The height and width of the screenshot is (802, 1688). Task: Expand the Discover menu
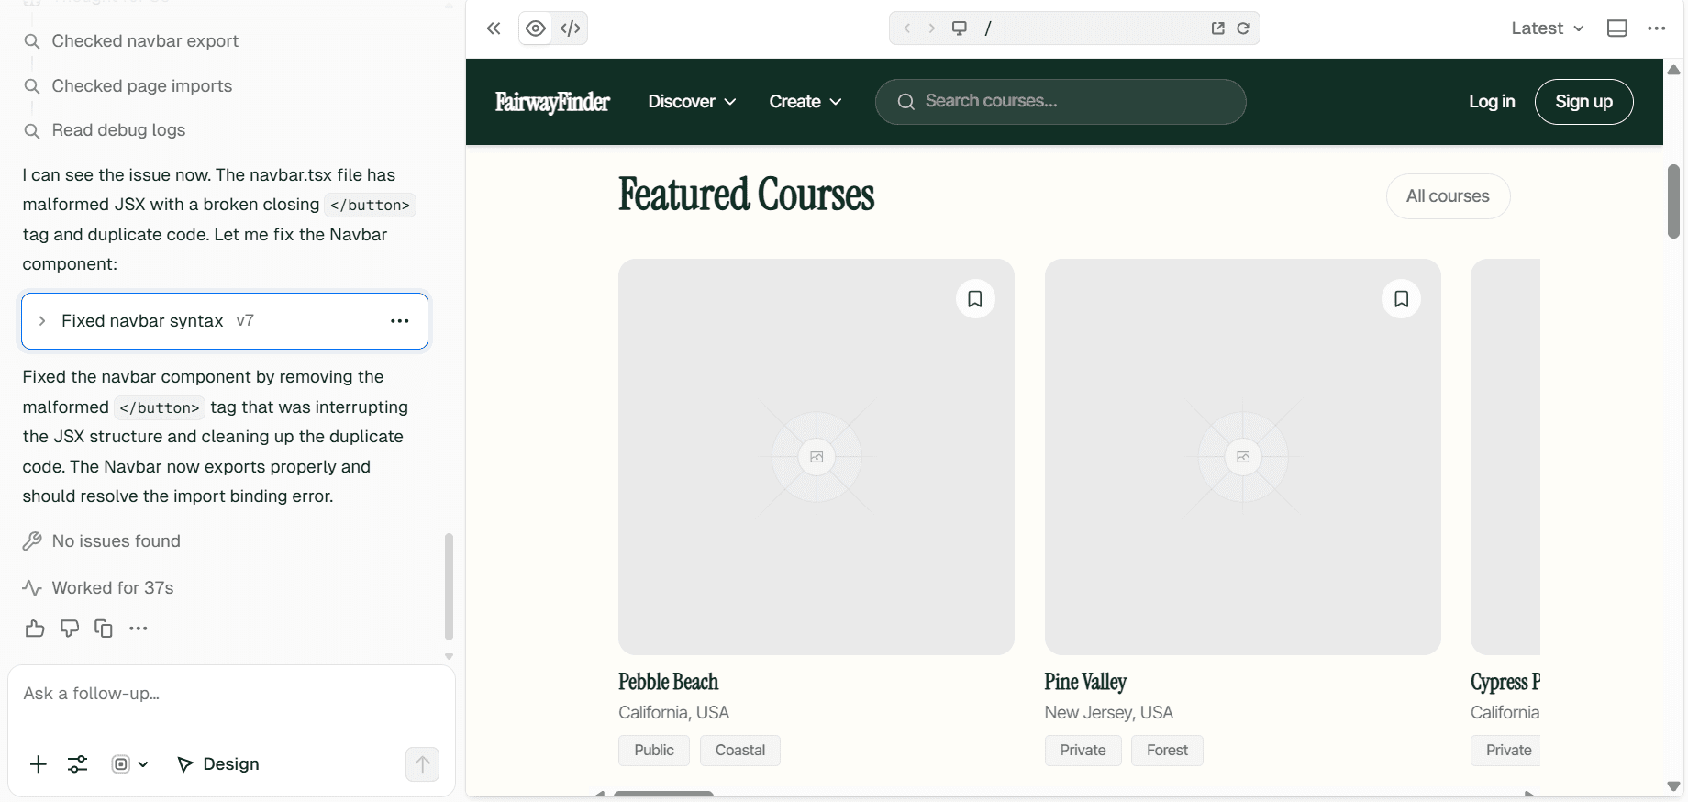[x=692, y=102]
